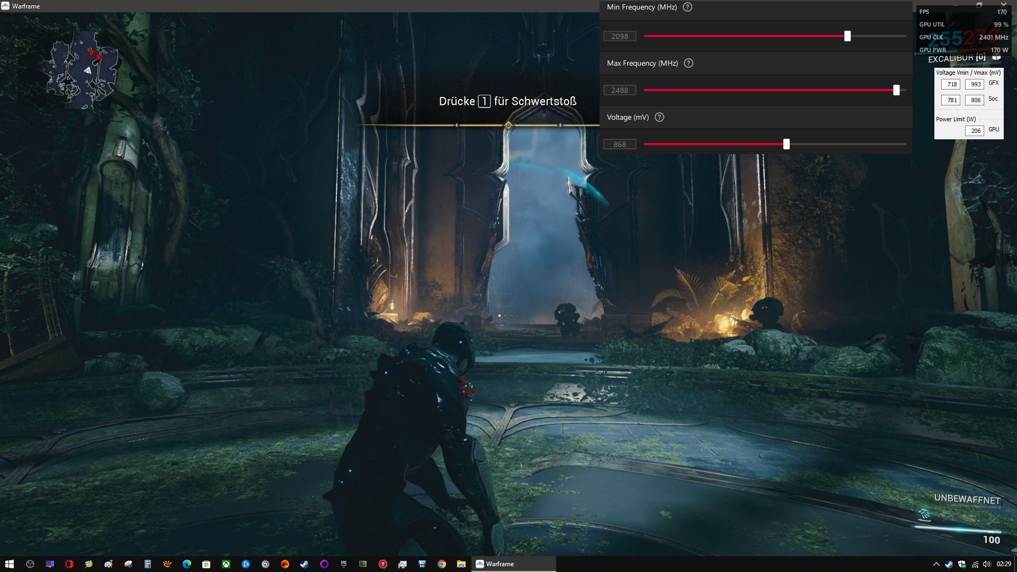Click the Max Frequency 2488 value field

pyautogui.click(x=620, y=91)
